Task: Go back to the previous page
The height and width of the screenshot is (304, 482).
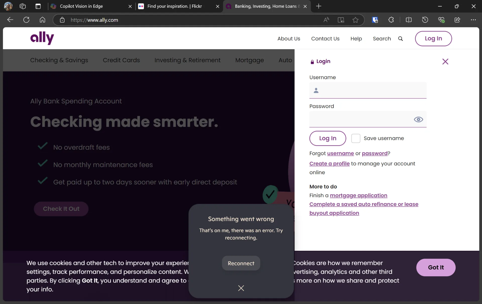Action: 10,20
